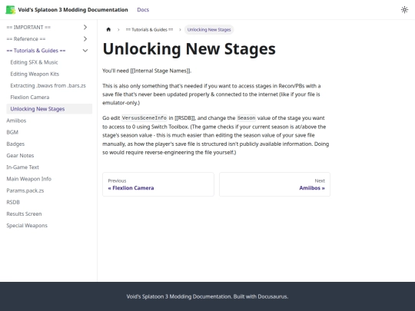Click the Unlocking New Stages breadcrumb

click(x=209, y=30)
